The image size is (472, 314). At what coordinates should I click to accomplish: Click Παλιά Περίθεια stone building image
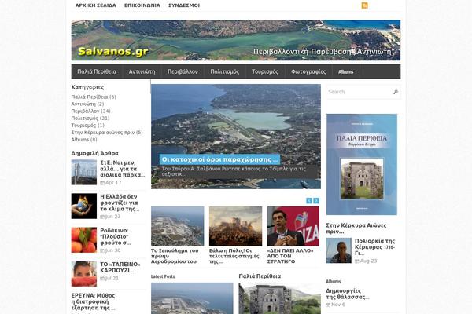(x=279, y=298)
